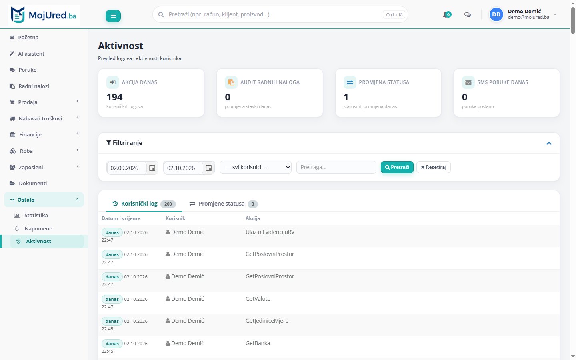The image size is (576, 360).
Task: Open Statistika submenu item
Action: pos(47,215)
